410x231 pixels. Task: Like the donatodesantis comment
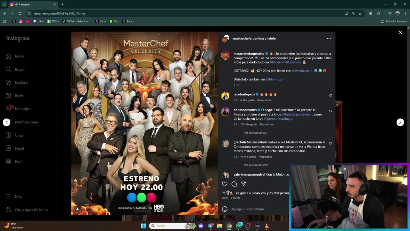point(331,111)
